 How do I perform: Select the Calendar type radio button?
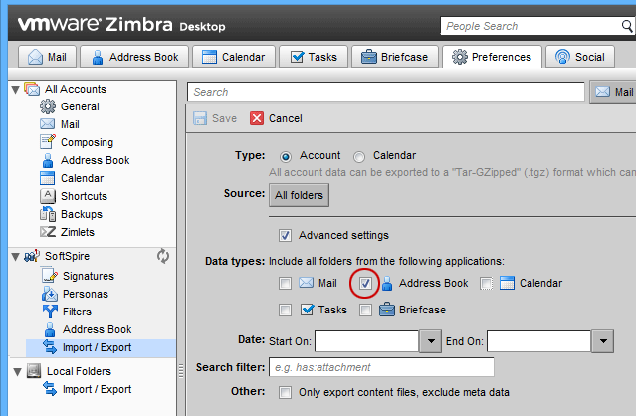(x=359, y=156)
